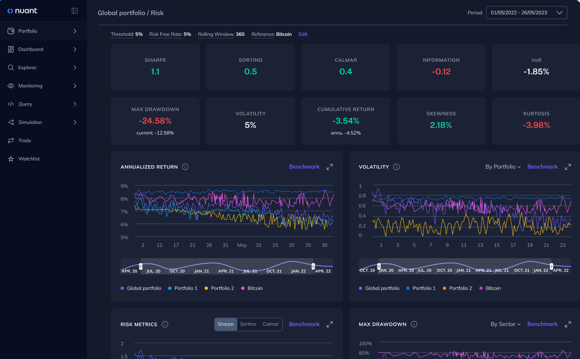The width and height of the screenshot is (580, 359).
Task: Expand the Volatility chart to fullscreen
Action: [x=567, y=166]
